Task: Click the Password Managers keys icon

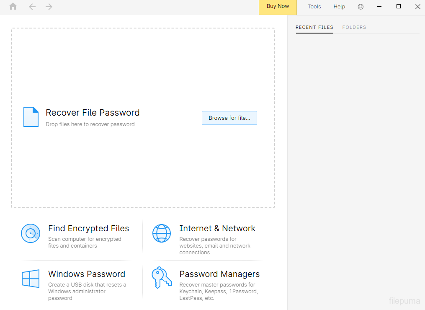Action: pos(162,278)
